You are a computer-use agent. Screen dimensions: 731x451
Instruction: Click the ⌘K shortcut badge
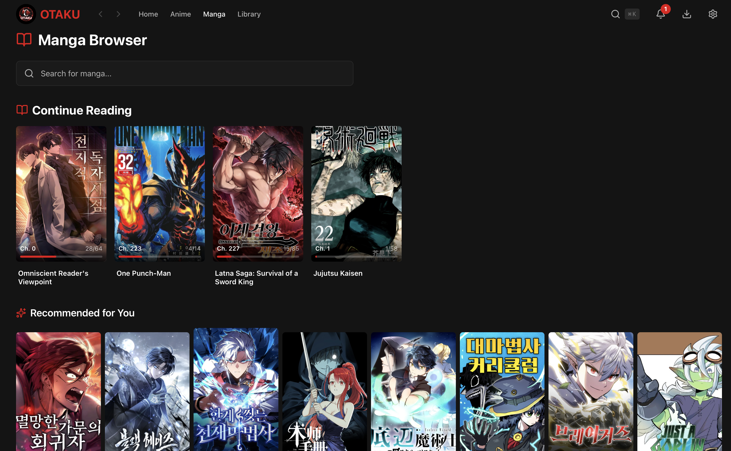pyautogui.click(x=632, y=14)
